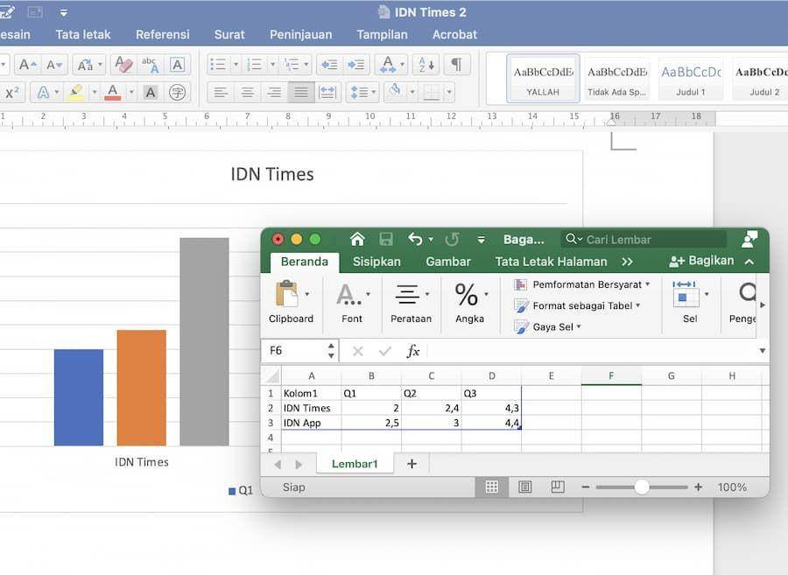Viewport: 788px width, 575px height.
Task: Open the Tata letak tab in Word
Action: pos(83,35)
